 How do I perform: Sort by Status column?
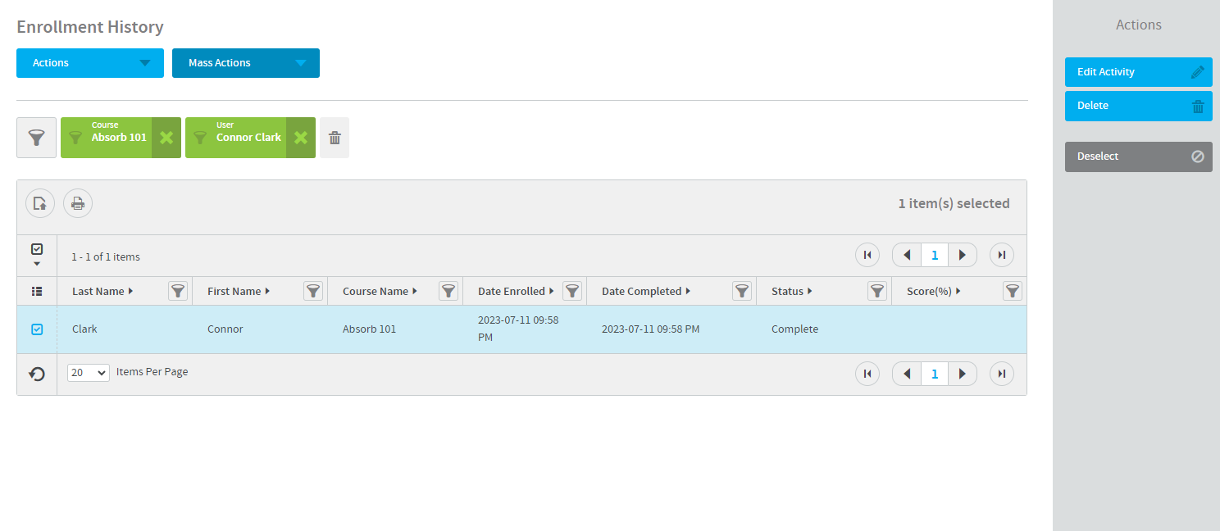click(792, 291)
